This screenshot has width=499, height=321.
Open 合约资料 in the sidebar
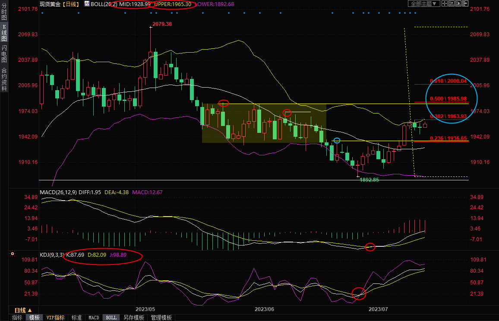tap(4, 79)
